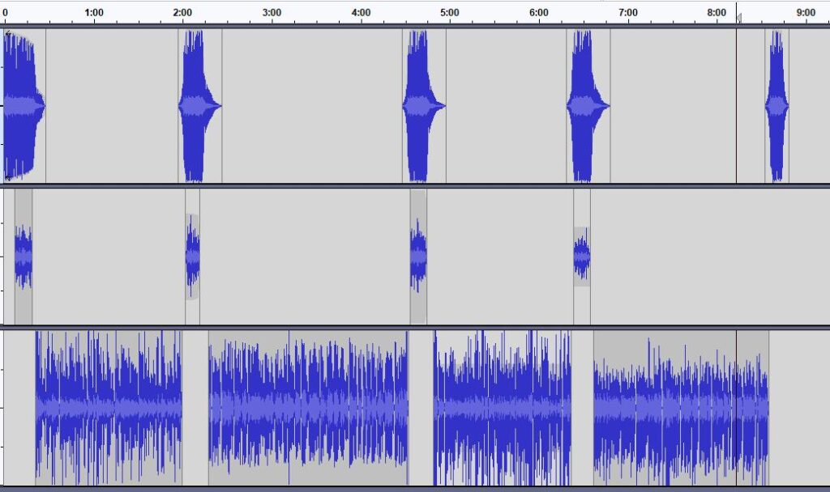Select the first clip in the top track
The image size is (830, 492).
(23, 105)
